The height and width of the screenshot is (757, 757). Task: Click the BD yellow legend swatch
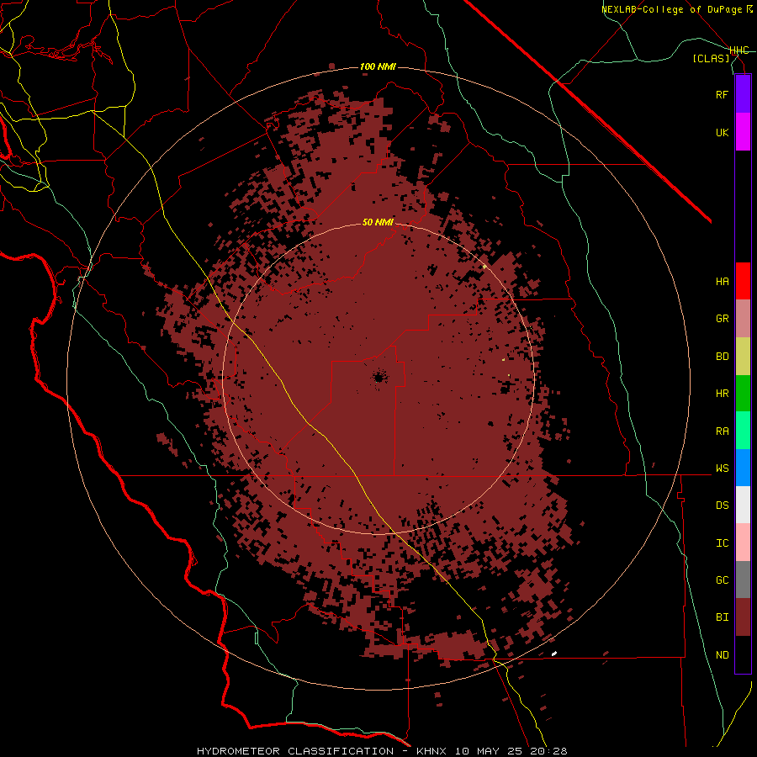[x=743, y=357]
